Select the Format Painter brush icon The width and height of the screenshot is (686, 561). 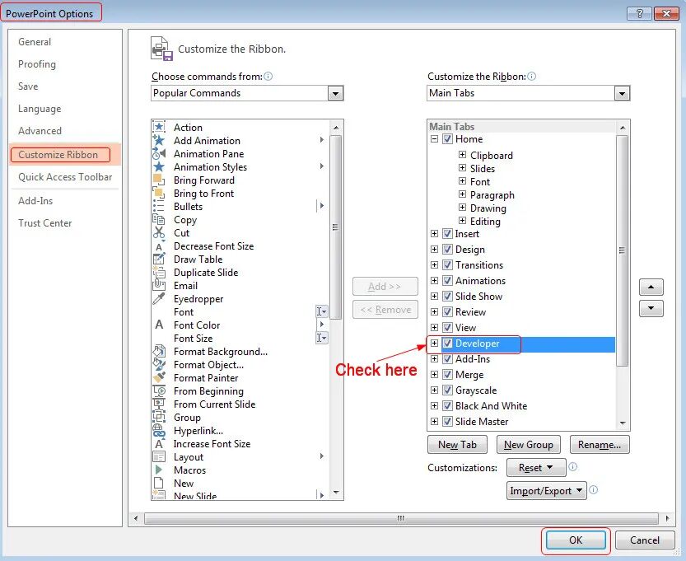pos(159,377)
